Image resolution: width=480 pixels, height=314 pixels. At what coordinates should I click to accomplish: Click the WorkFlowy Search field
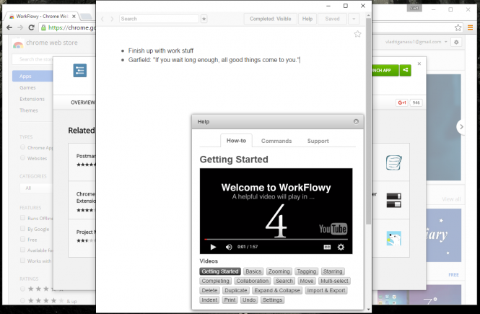coord(159,19)
